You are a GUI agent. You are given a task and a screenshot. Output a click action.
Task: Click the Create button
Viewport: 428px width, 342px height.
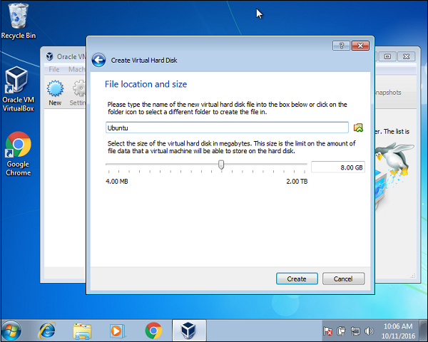point(297,279)
